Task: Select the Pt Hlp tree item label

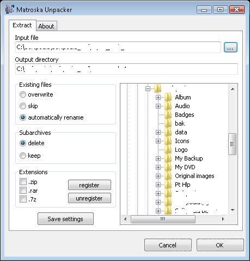Action: tap(182, 185)
